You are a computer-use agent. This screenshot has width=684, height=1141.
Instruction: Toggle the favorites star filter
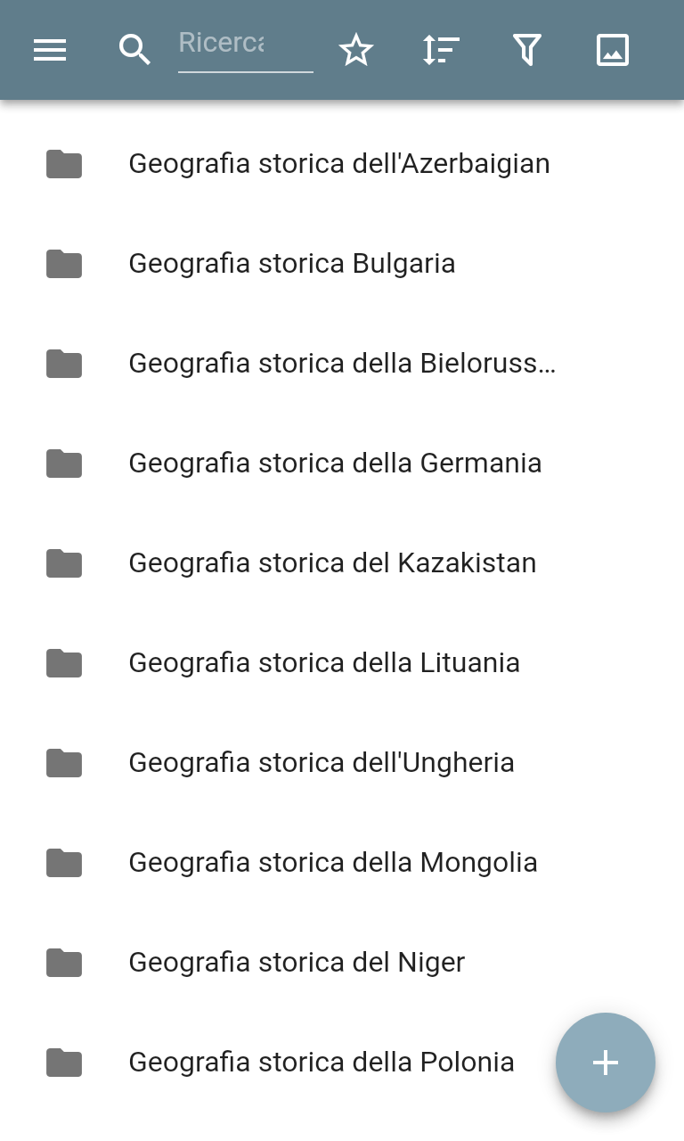coord(356,51)
